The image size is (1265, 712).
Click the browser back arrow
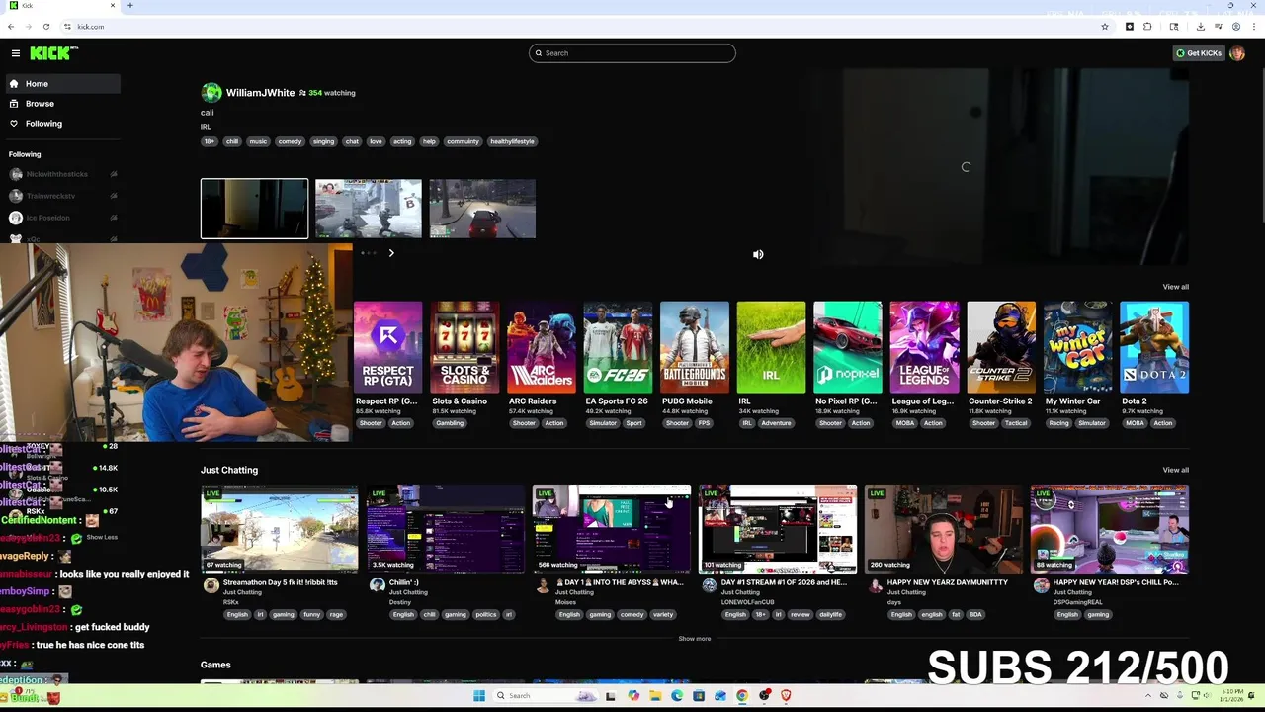(12, 27)
